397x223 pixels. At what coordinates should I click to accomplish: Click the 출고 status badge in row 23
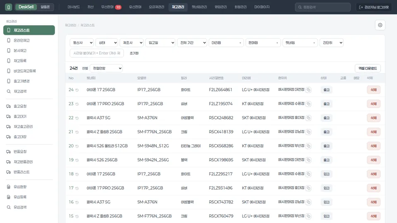(x=326, y=104)
